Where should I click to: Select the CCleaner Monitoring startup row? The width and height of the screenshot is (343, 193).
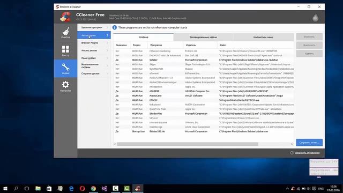[204, 51]
